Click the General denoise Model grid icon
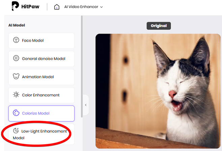The height and width of the screenshot is (151, 222). point(16,58)
